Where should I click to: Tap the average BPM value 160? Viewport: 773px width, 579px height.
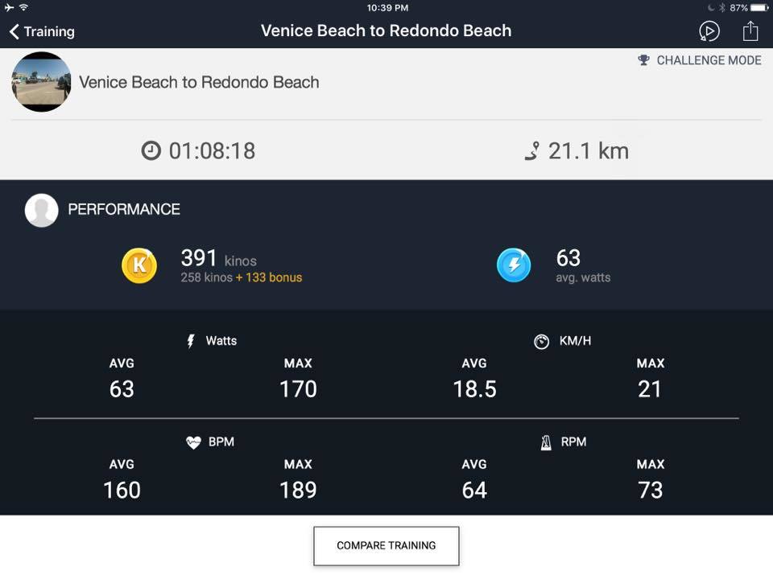tap(122, 490)
